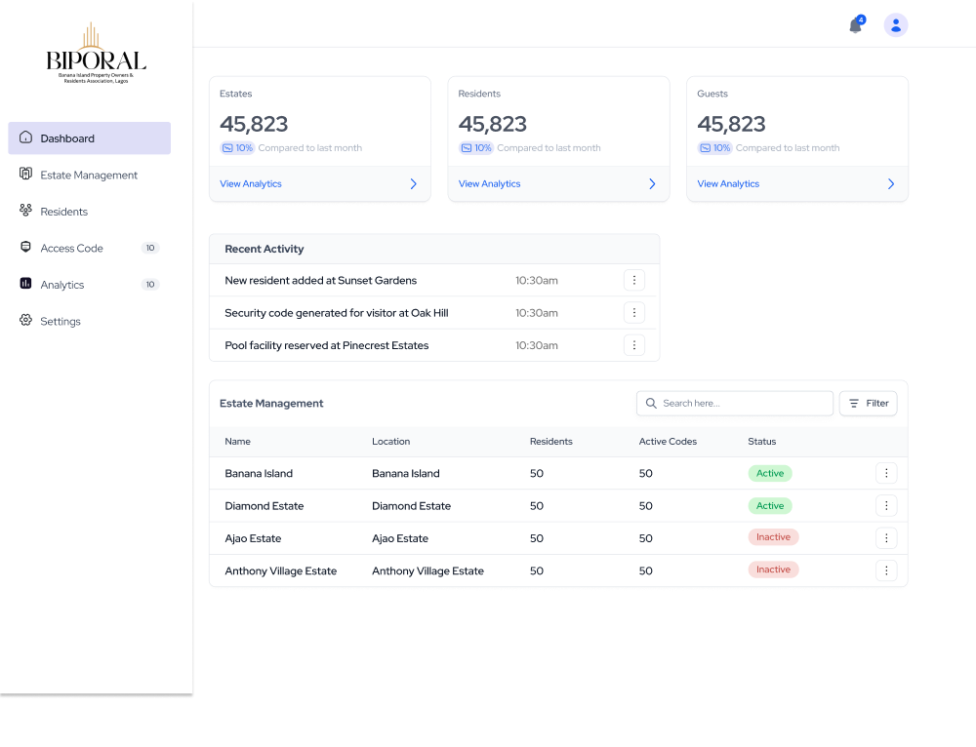Screen dimensions: 976x747
Task: Click the search magnifier icon
Action: [651, 403]
